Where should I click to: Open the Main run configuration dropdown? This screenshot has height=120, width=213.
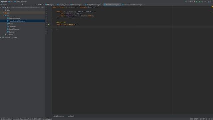pos(191,2)
